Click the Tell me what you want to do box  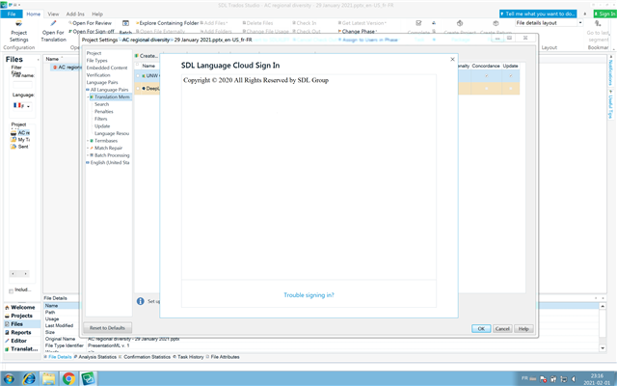click(540, 14)
